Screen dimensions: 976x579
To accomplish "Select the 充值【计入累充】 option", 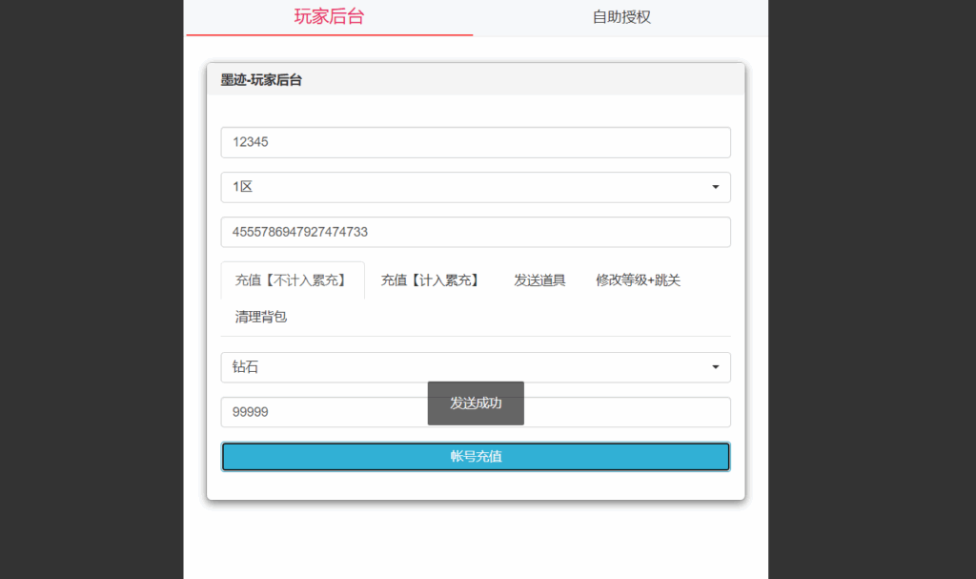I will (431, 279).
